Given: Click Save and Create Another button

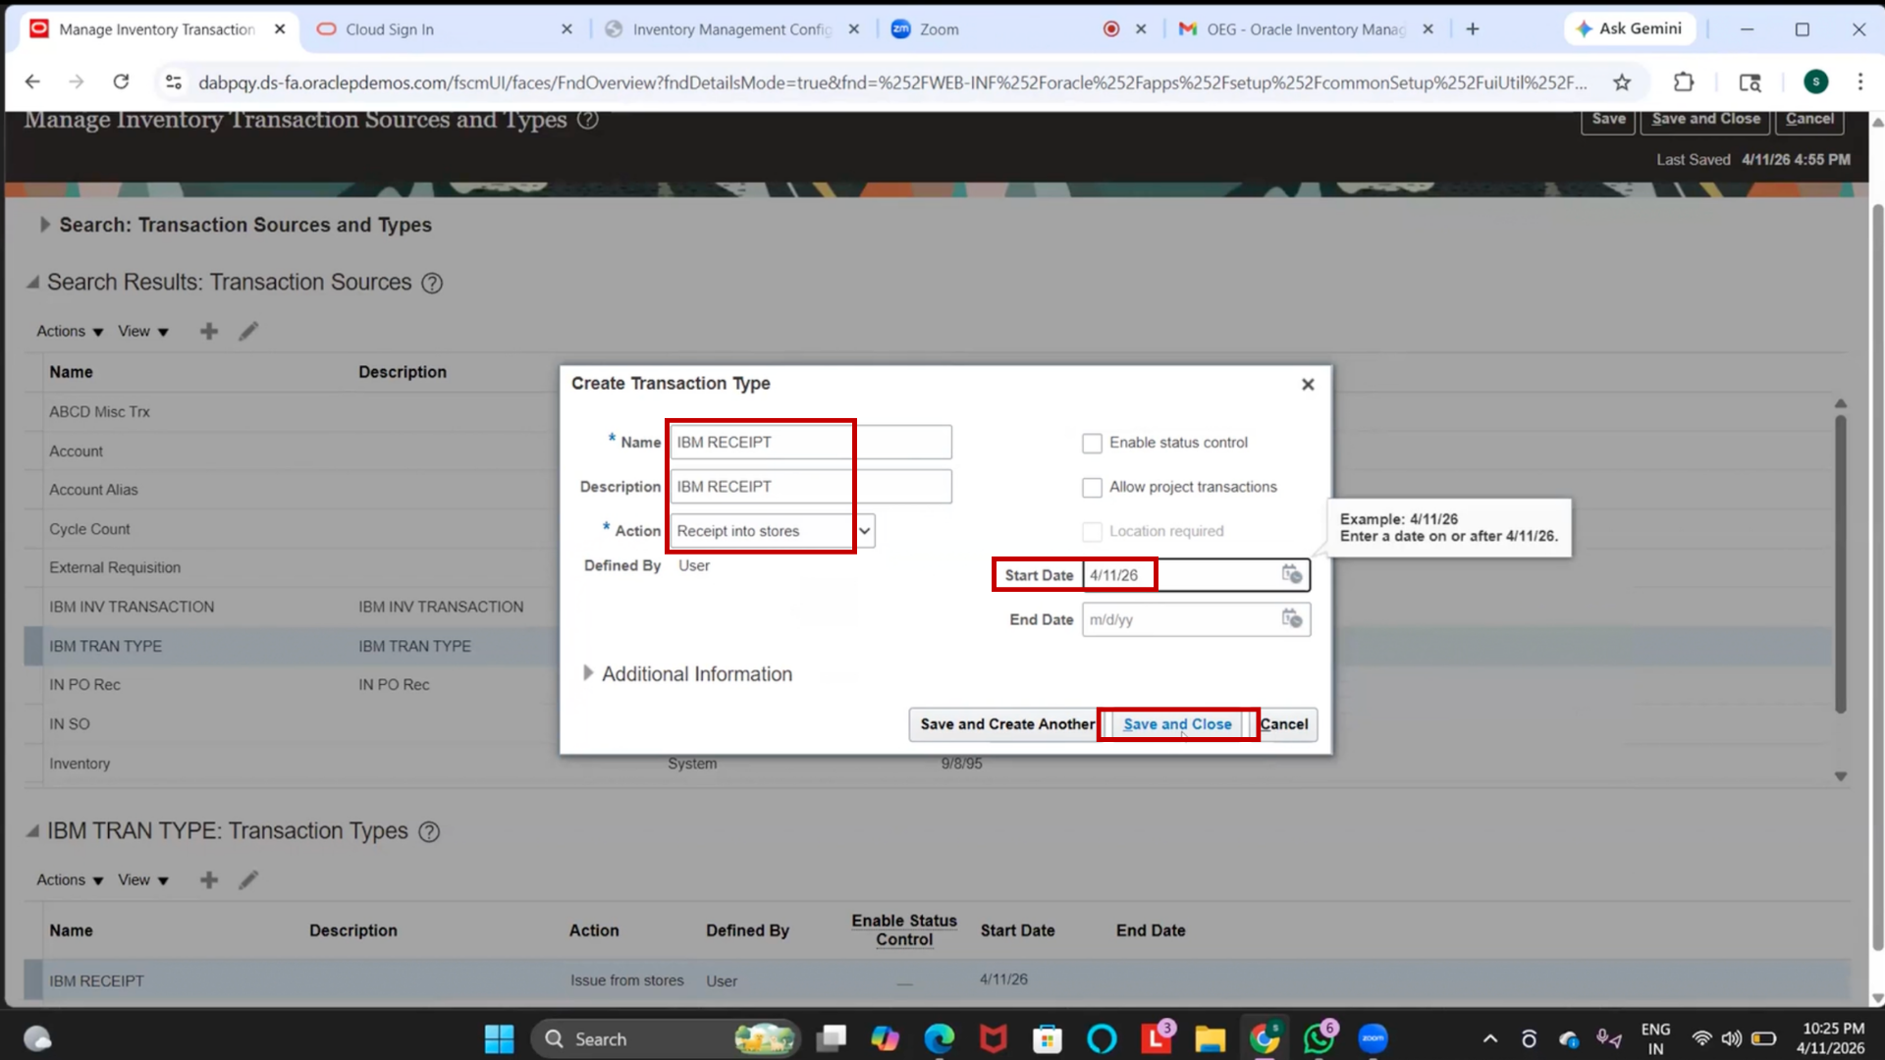Looking at the screenshot, I should [x=1006, y=724].
